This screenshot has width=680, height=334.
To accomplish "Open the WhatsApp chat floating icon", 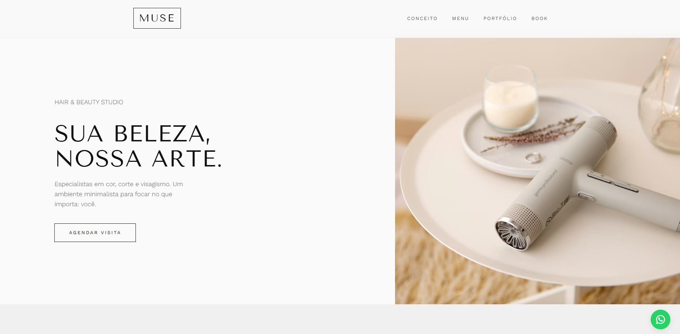I will [660, 319].
